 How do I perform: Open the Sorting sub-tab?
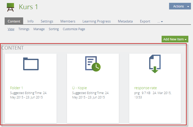pos(54,29)
